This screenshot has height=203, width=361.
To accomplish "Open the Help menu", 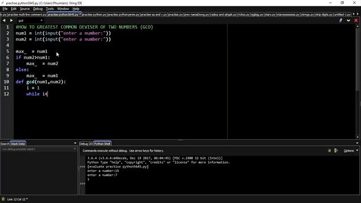I will coord(76,9).
